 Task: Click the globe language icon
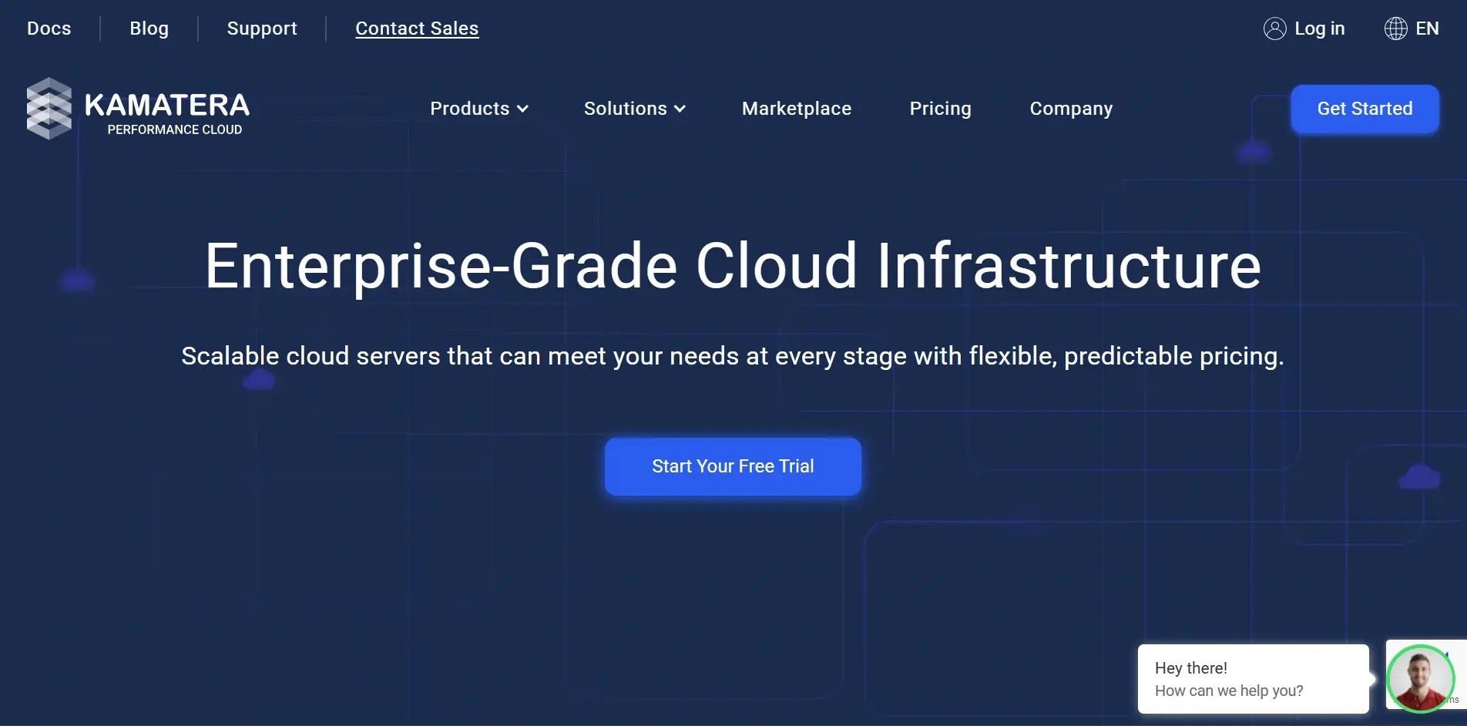pyautogui.click(x=1395, y=29)
